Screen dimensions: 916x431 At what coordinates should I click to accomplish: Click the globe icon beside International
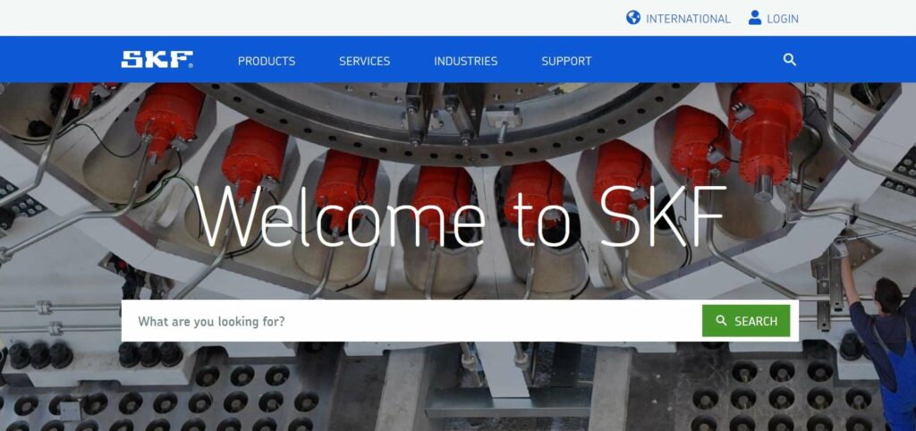click(632, 18)
